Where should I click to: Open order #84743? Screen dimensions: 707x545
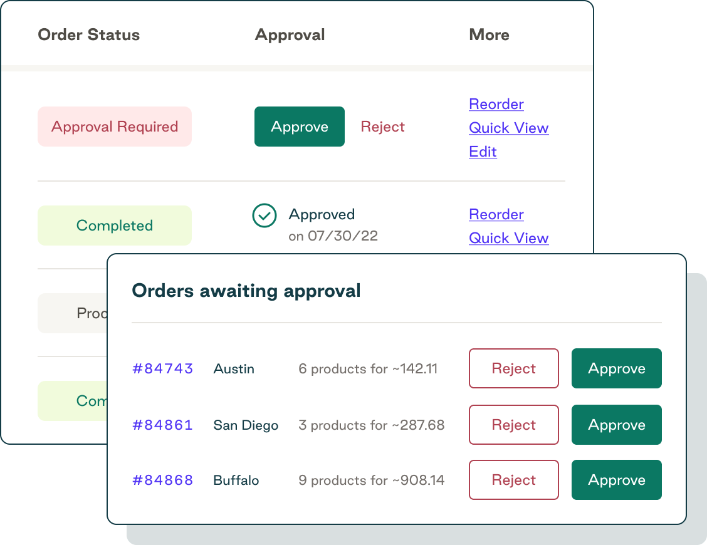162,369
